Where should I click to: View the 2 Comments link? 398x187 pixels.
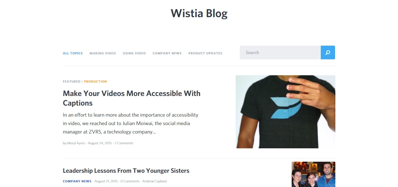[x=124, y=143]
